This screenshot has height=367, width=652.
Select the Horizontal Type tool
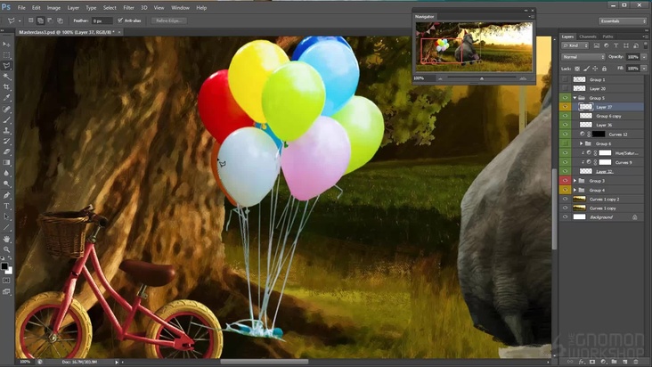tap(6, 206)
